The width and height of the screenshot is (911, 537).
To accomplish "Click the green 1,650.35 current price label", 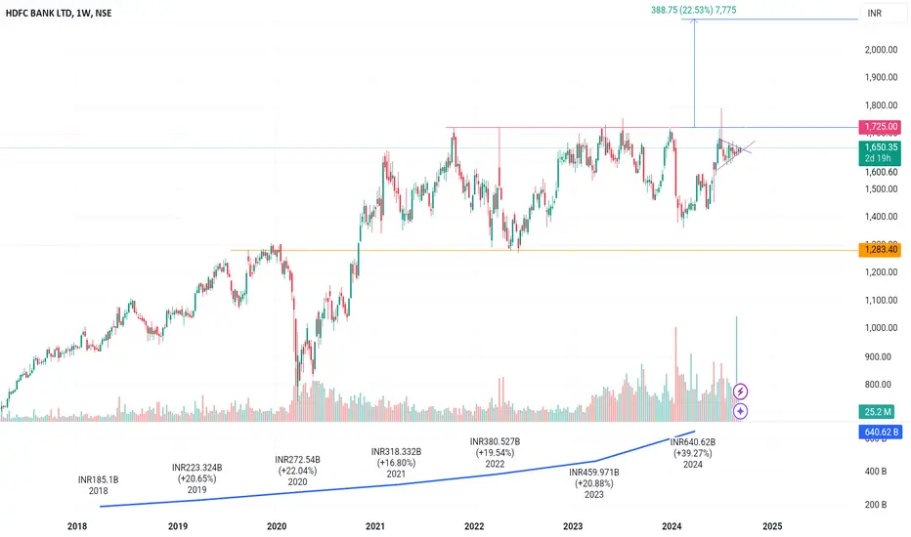I will click(x=880, y=146).
